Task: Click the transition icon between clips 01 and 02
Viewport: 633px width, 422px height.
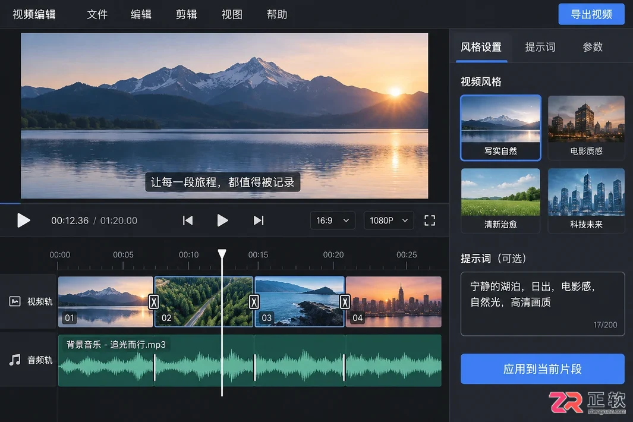Action: tap(153, 302)
